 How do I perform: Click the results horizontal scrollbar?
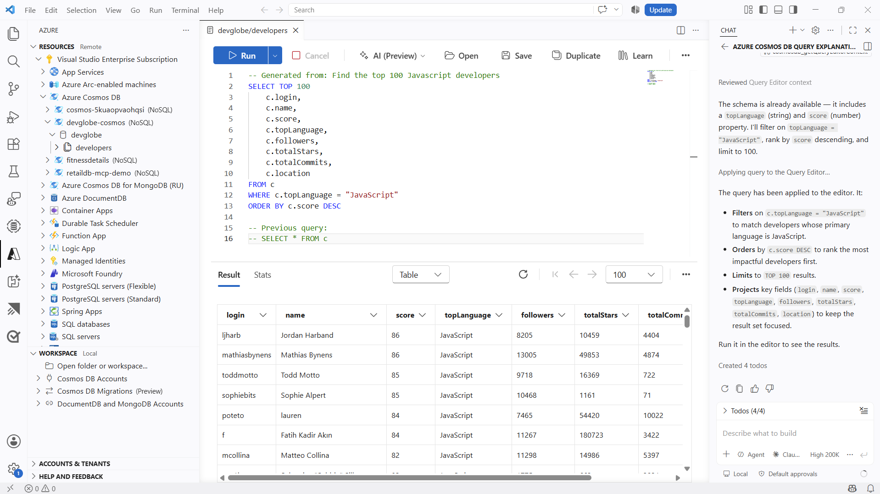pyautogui.click(x=409, y=478)
